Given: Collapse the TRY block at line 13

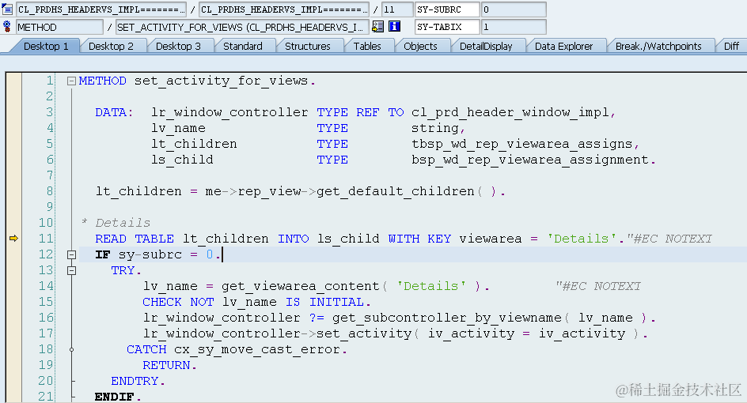Looking at the screenshot, I should [71, 270].
